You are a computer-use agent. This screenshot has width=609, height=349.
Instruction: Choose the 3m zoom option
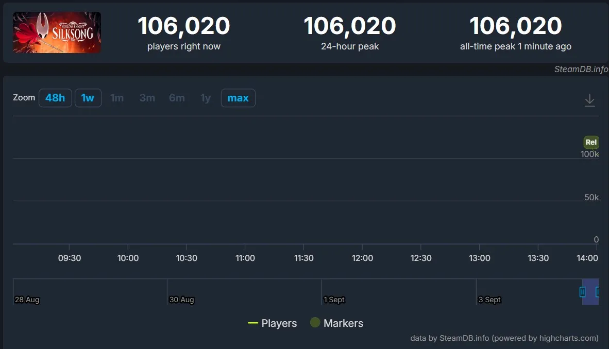pyautogui.click(x=147, y=98)
